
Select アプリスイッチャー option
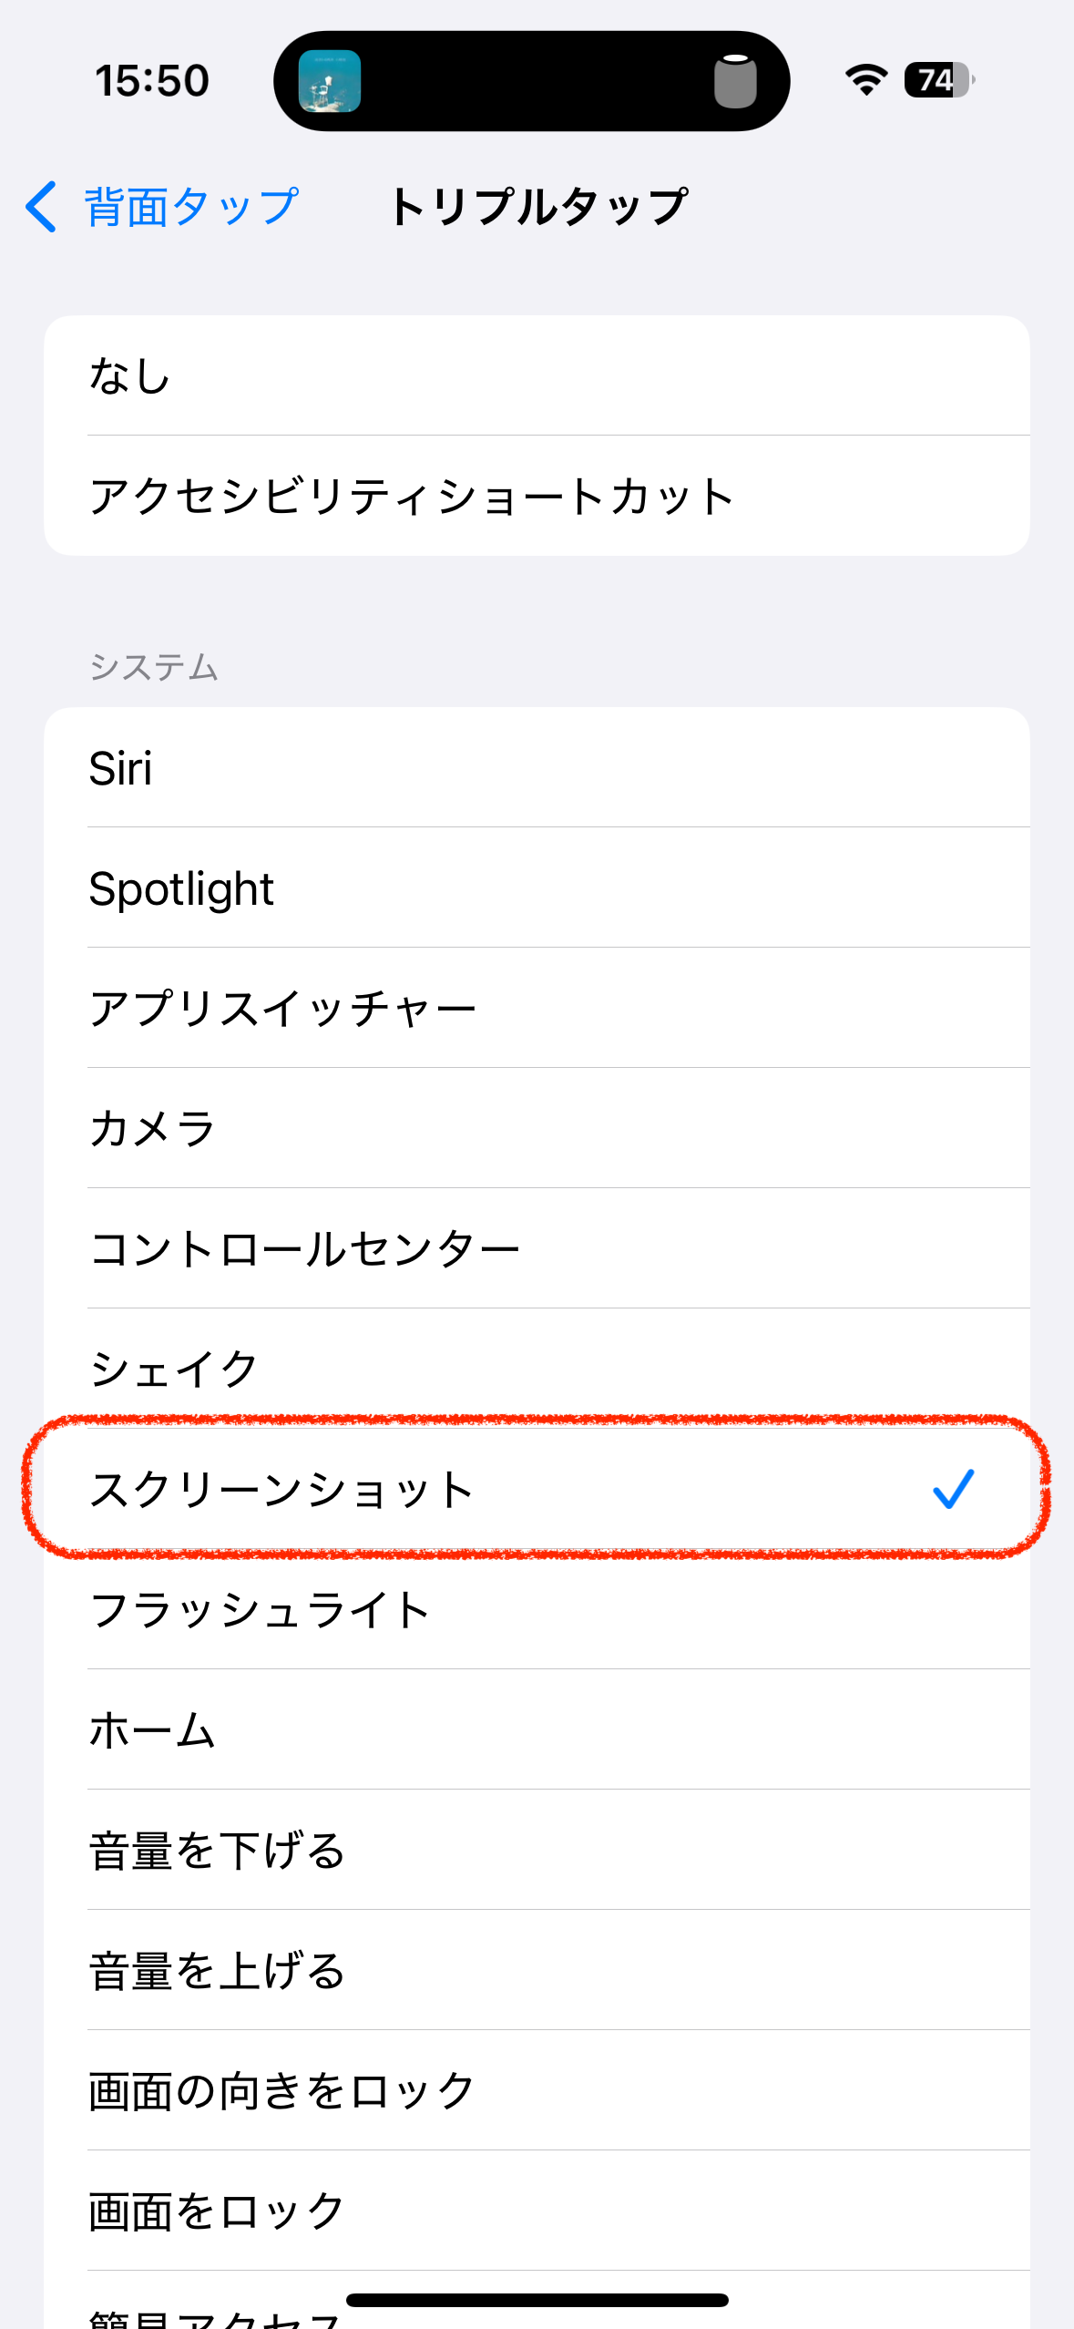coord(537,1009)
